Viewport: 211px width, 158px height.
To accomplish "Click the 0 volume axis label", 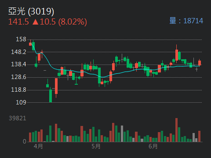I will [25, 141].
